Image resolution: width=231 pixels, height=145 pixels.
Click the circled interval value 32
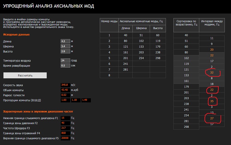pyautogui.click(x=211, y=73)
